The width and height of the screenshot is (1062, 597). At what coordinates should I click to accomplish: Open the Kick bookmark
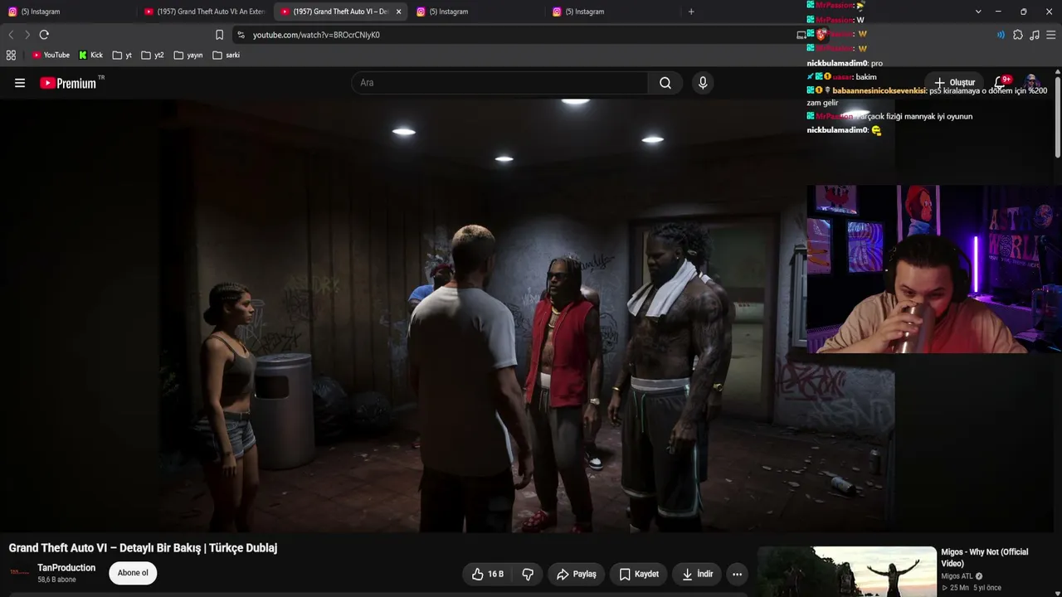point(91,56)
